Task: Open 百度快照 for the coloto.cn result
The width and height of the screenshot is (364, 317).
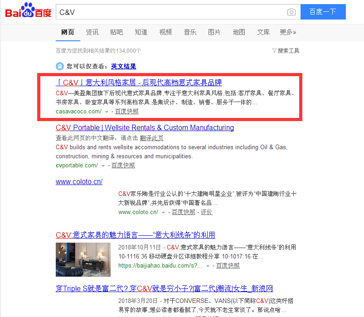Action: coord(184,212)
